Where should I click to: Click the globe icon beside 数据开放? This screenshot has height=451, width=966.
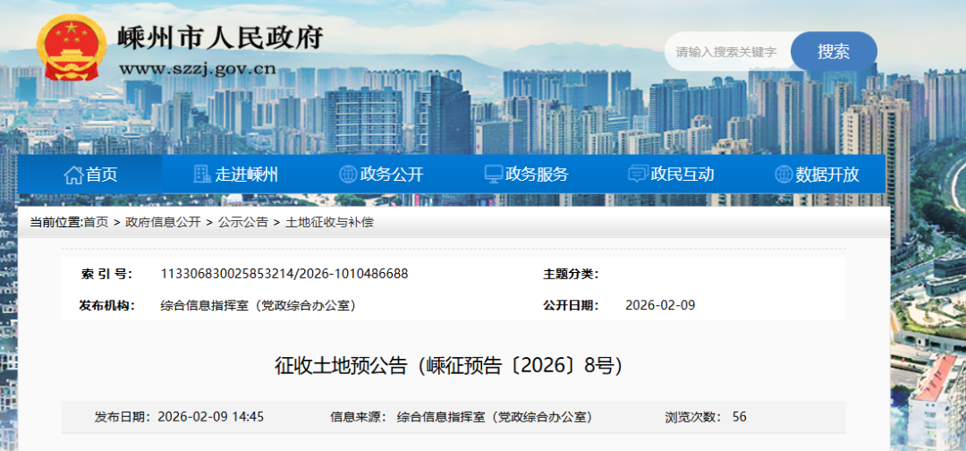(784, 174)
